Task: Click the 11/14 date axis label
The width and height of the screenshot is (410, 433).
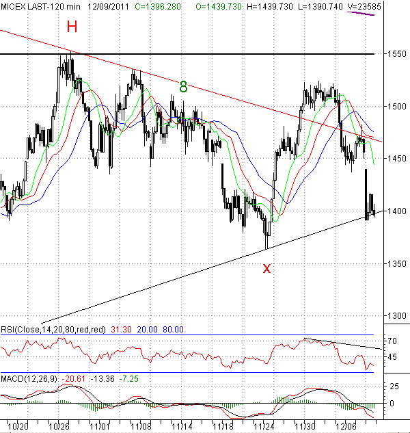Action: coord(182,427)
